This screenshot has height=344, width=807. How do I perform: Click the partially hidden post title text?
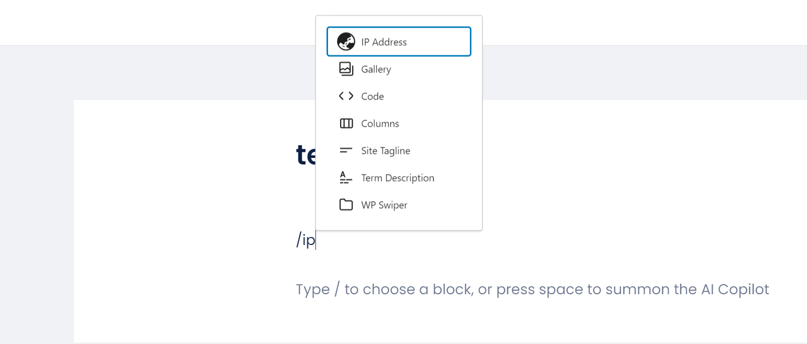point(306,155)
